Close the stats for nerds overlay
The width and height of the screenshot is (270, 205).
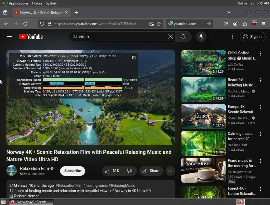pyautogui.click(x=134, y=57)
